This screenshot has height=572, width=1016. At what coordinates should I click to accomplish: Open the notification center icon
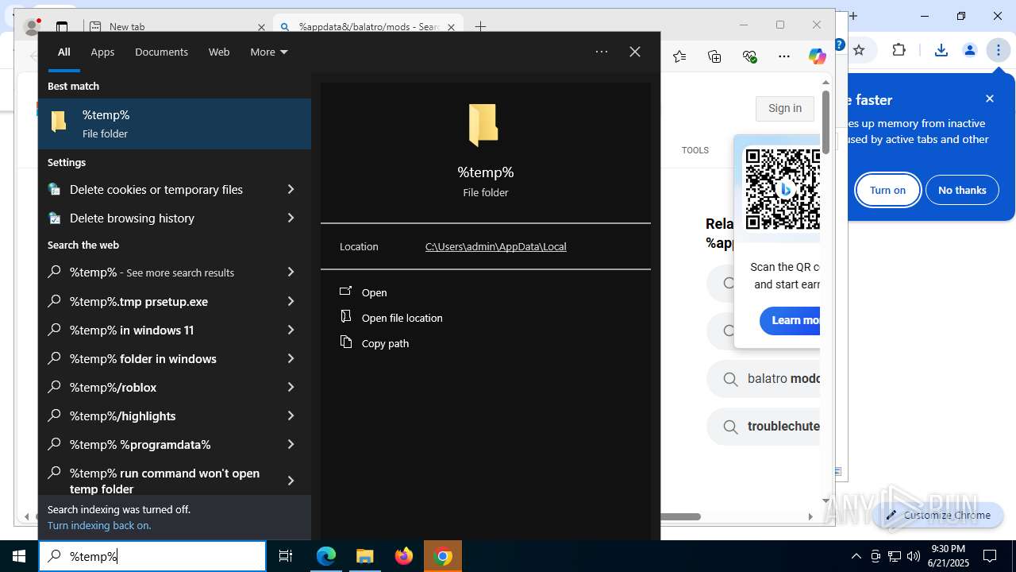coord(990,556)
